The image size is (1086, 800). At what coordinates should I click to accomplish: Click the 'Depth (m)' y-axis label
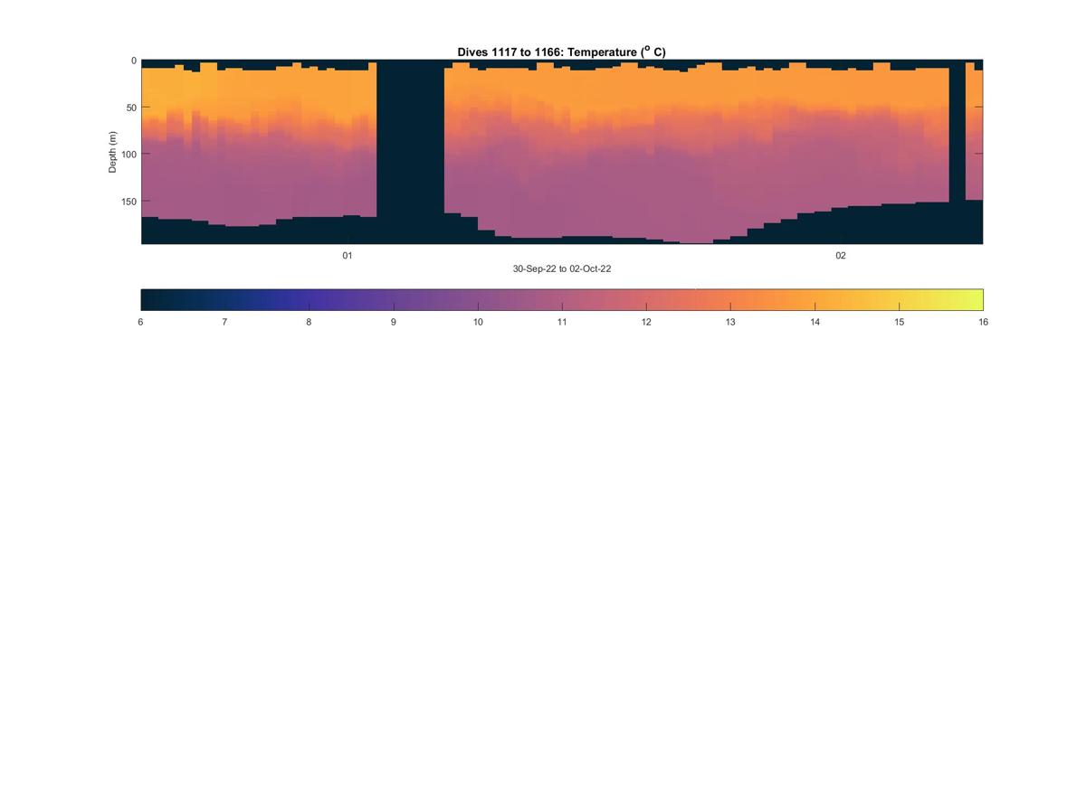pos(113,152)
